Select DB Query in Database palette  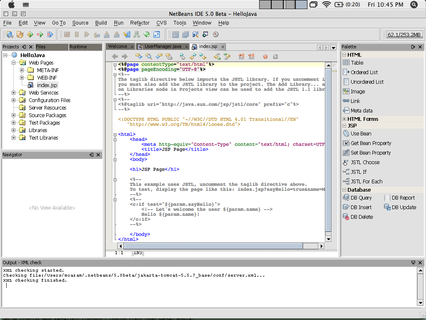(357, 198)
